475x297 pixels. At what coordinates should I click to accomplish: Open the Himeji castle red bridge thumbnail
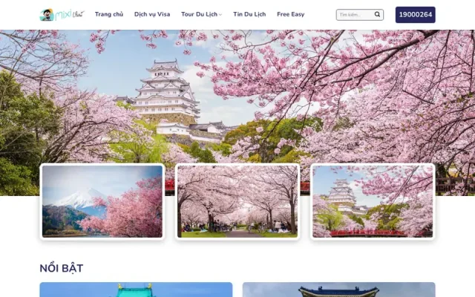tap(373, 201)
